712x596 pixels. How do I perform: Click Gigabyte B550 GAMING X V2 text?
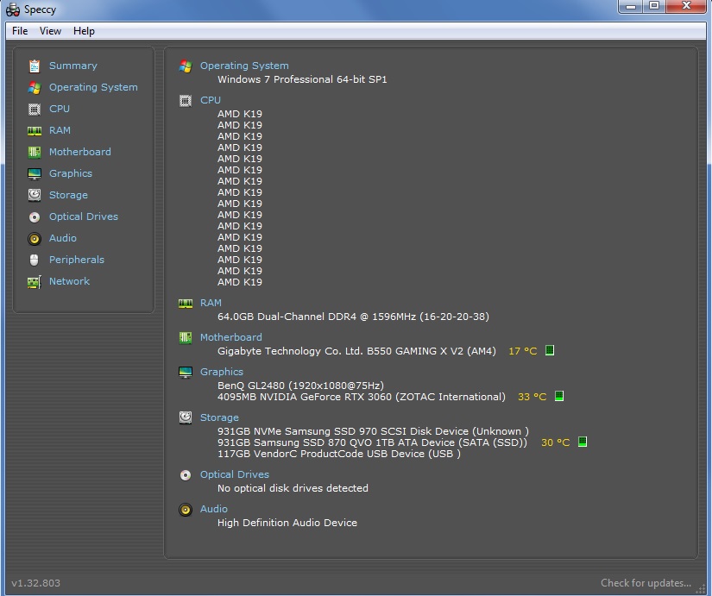point(356,351)
